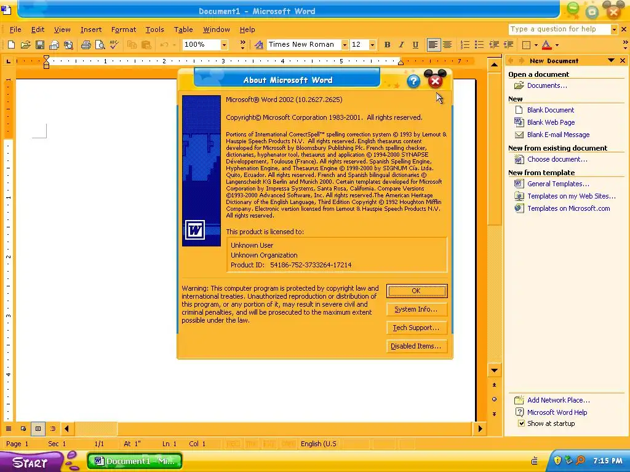Image resolution: width=630 pixels, height=472 pixels.
Task: Switch to Normal view icon
Action: pos(9,428)
